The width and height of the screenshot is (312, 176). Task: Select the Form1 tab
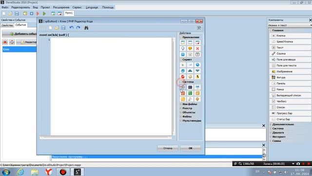pos(69,13)
